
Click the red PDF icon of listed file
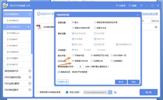(x=39, y=27)
